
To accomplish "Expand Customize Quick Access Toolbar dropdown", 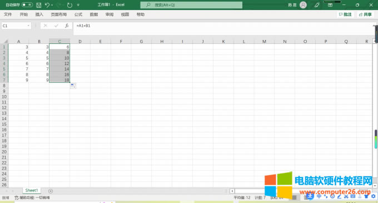I will click(x=78, y=5).
